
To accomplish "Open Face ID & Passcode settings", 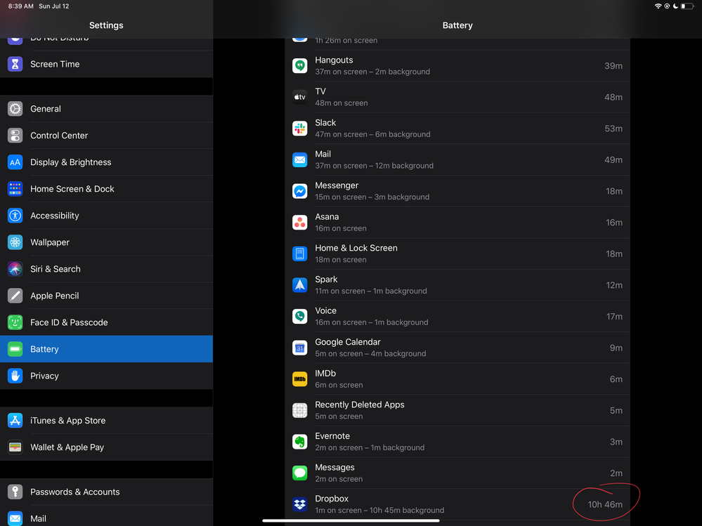I will coord(106,322).
